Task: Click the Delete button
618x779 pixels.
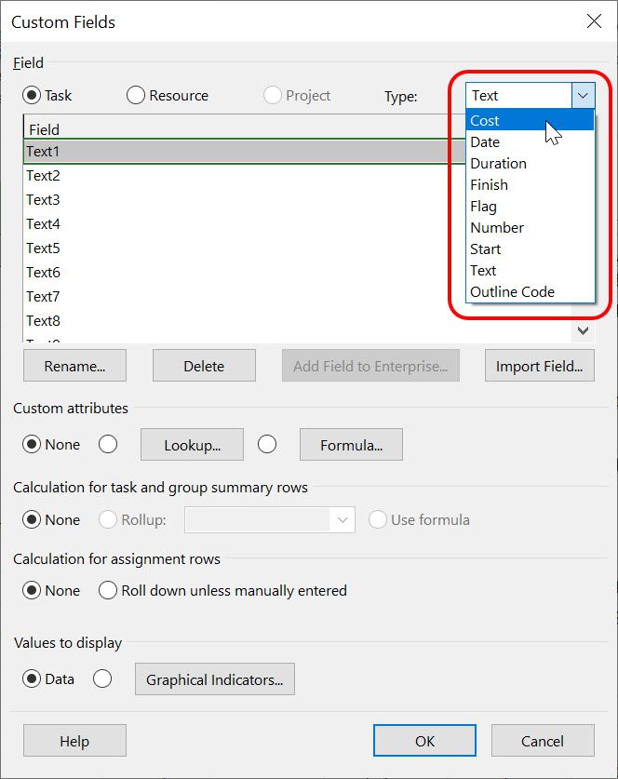Action: 204,366
